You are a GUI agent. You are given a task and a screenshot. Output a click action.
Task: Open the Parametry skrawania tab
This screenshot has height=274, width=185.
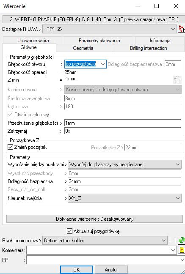(99, 41)
